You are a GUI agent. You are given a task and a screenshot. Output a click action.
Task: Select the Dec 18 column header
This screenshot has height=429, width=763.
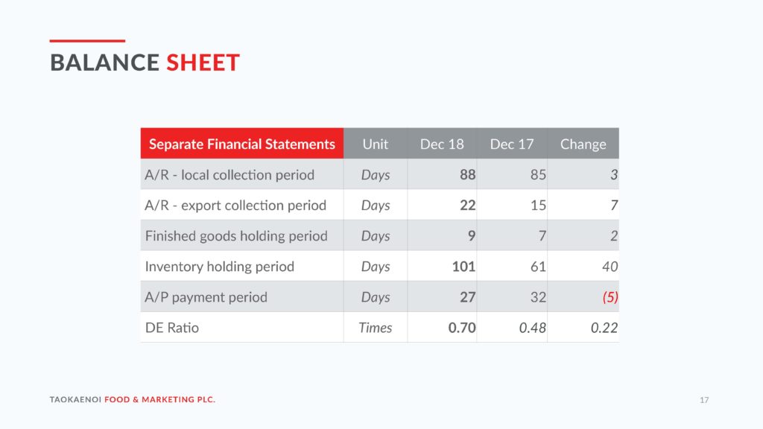click(442, 144)
